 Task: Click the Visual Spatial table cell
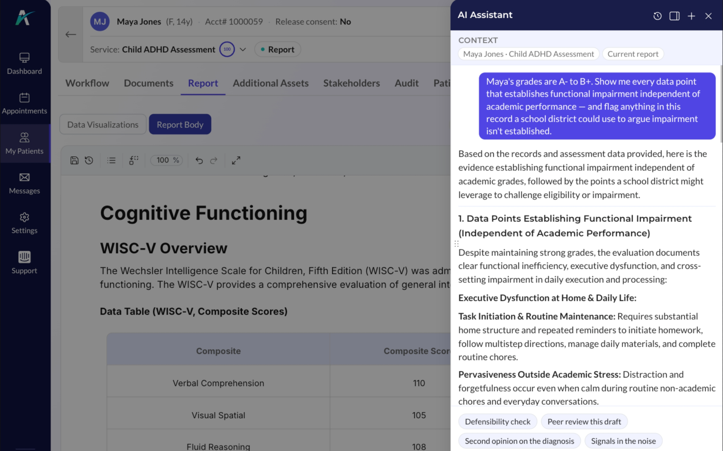pos(218,415)
